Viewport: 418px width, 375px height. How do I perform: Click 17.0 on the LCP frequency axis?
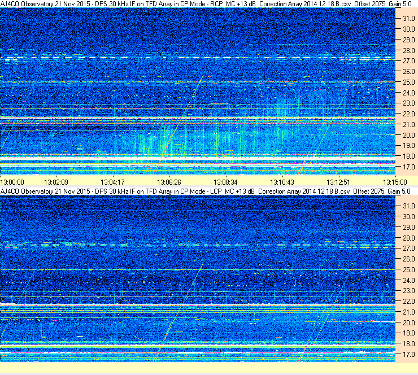tap(409, 355)
